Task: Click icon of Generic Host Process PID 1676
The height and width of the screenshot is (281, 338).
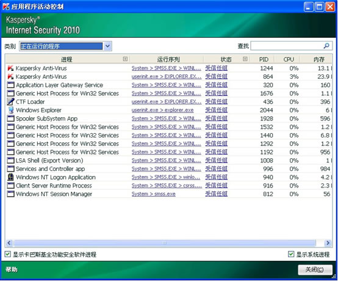Action: 10,93
